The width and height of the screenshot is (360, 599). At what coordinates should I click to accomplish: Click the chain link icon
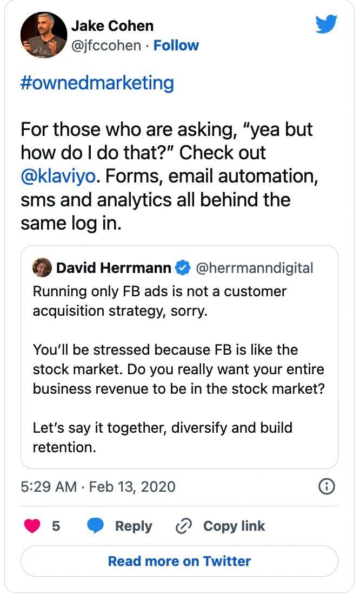(x=184, y=526)
